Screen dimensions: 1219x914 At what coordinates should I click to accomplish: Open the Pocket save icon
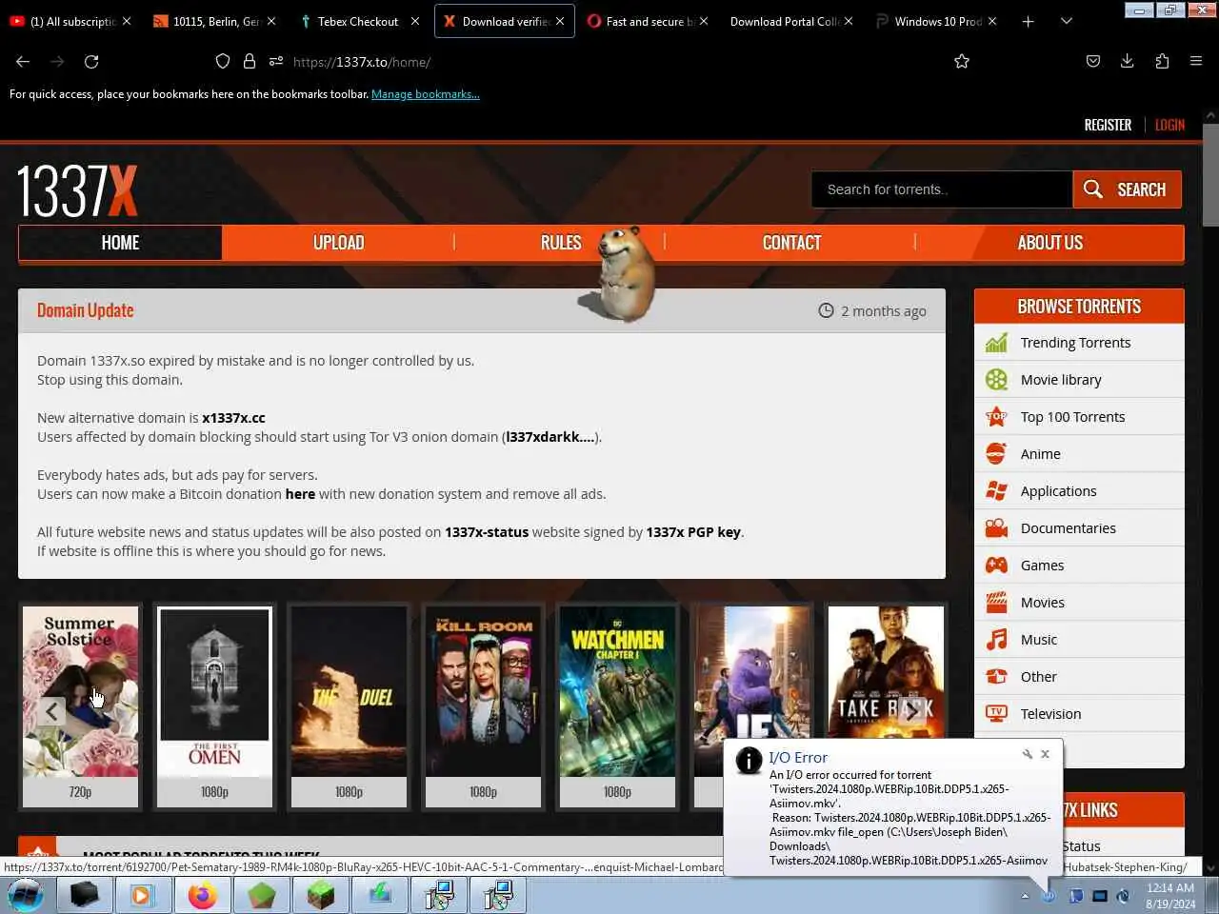click(1093, 61)
